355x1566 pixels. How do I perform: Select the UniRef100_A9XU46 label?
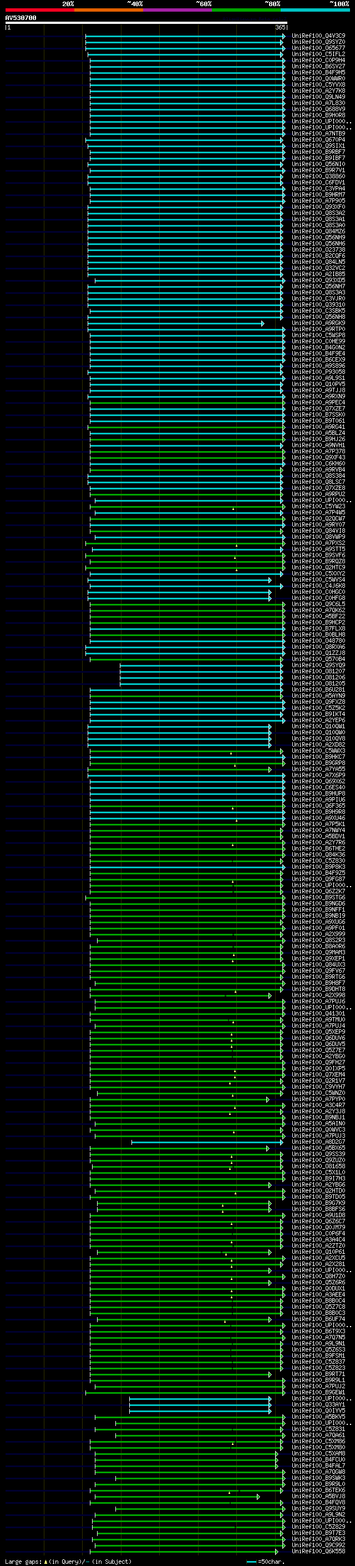pos(318,818)
